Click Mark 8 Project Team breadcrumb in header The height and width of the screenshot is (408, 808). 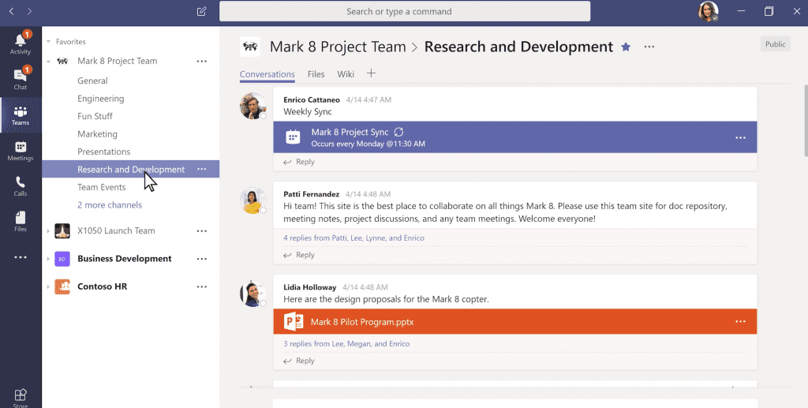[338, 47]
